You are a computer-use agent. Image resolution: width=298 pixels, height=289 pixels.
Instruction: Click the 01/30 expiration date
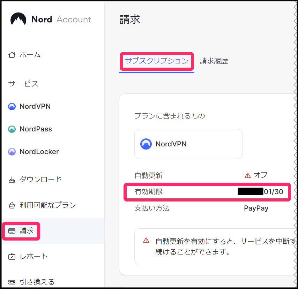pyautogui.click(x=274, y=192)
